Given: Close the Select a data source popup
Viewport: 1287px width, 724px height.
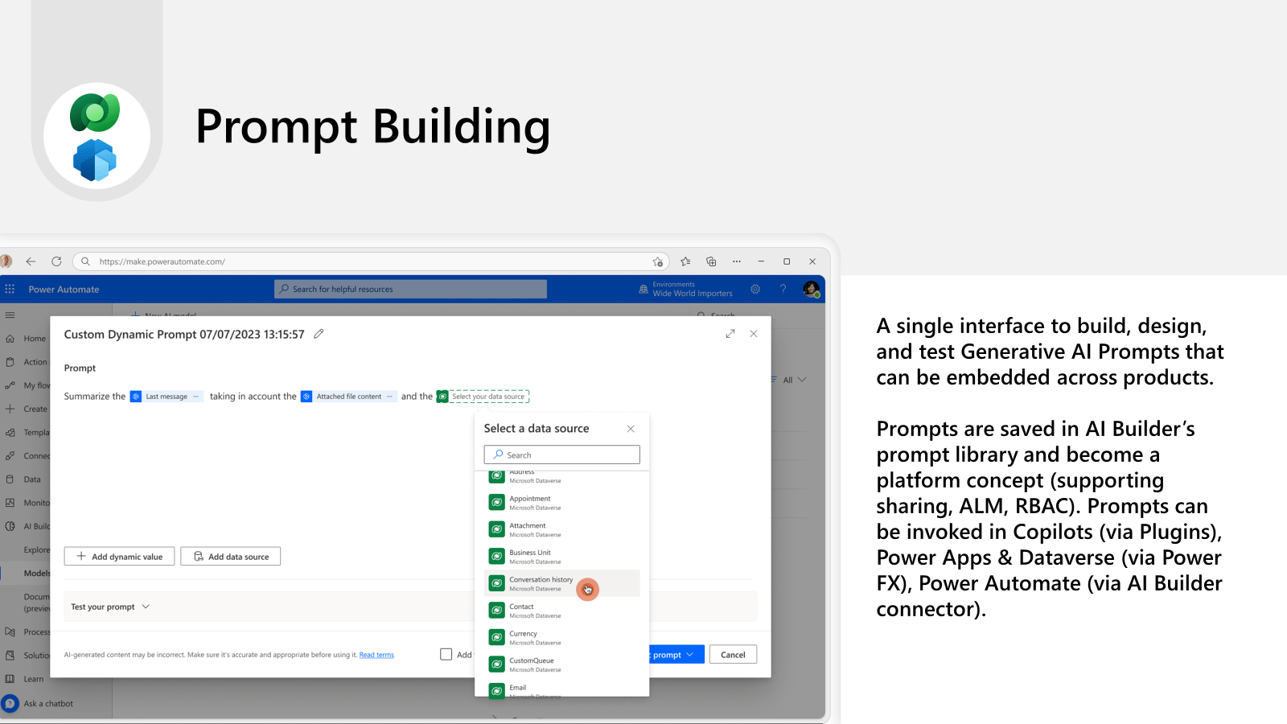Looking at the screenshot, I should pos(631,429).
